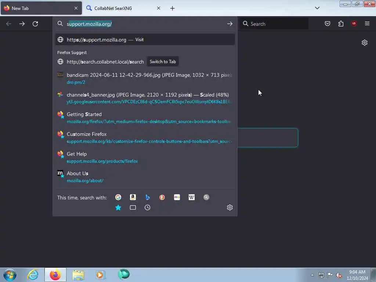Open the Get Help bookmark suggestion
This screenshot has width=376, height=282.
click(x=145, y=157)
